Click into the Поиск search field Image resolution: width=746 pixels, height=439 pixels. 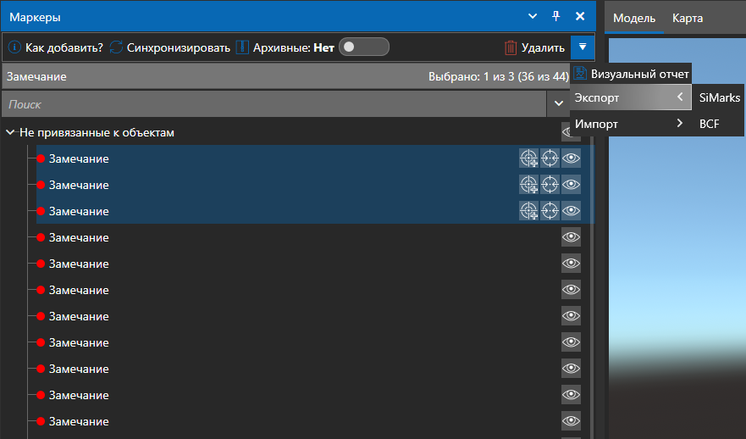pyautogui.click(x=274, y=103)
